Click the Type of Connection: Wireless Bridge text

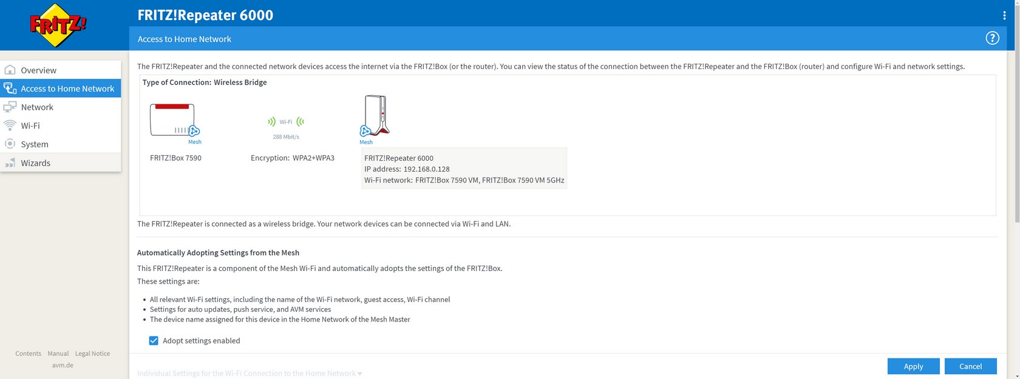205,82
